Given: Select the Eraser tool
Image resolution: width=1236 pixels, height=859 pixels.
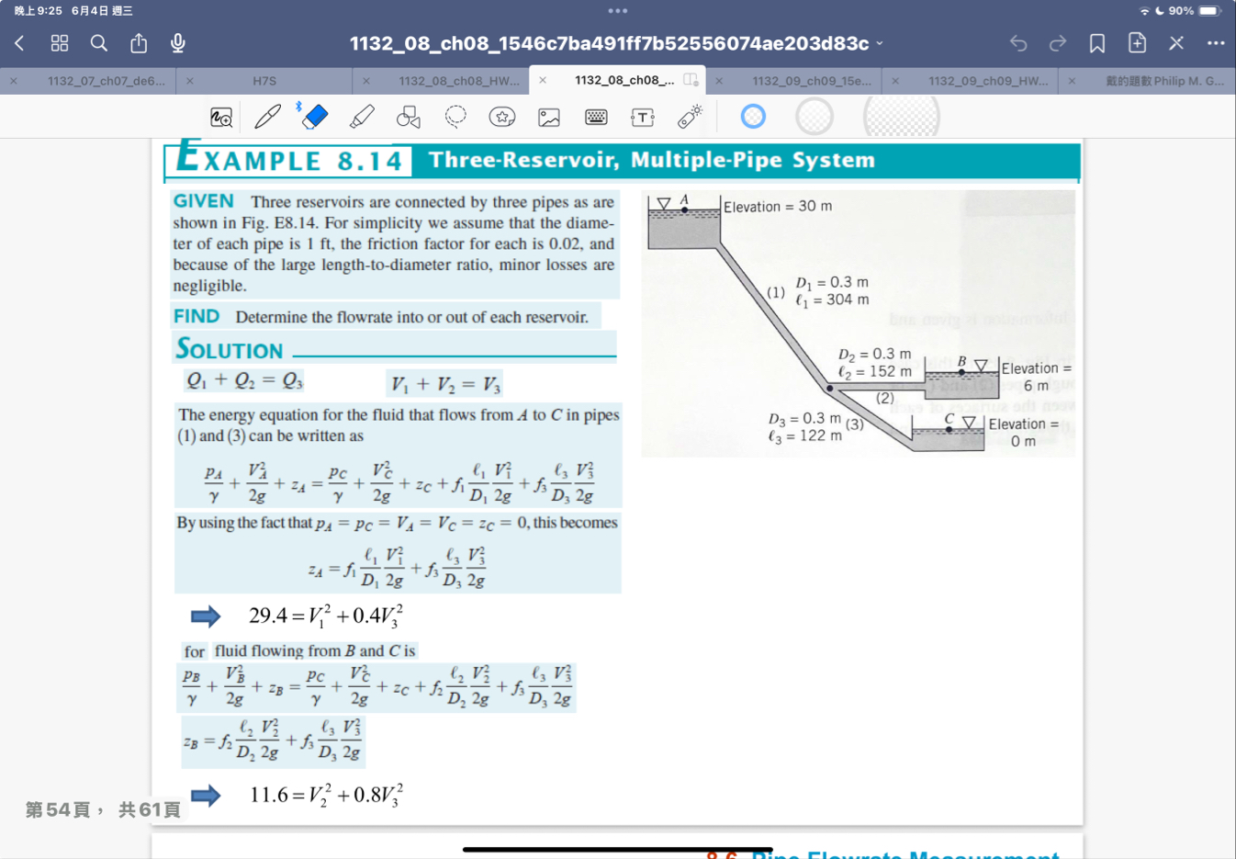Looking at the screenshot, I should click(314, 117).
